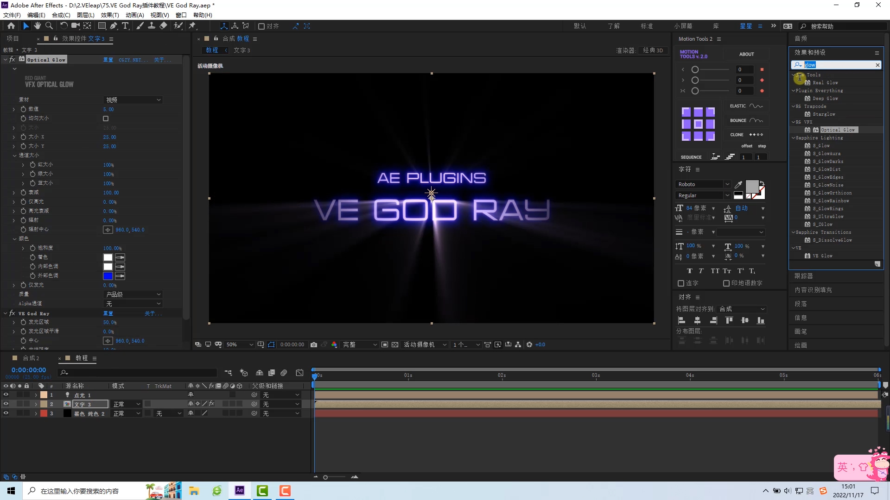Open the 内部色调 white color swatch

tap(108, 267)
